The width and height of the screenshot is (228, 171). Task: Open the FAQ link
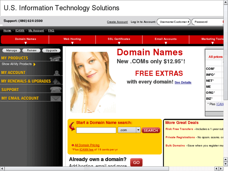51,30
